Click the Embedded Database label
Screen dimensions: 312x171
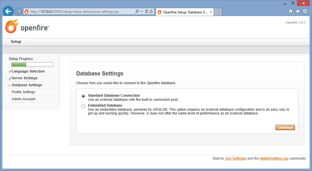click(x=105, y=105)
